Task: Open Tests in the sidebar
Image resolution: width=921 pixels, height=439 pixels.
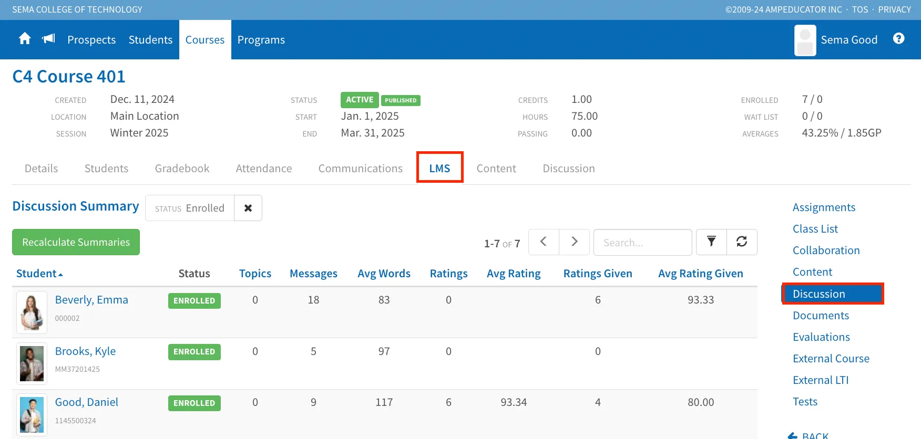Action: pos(805,402)
